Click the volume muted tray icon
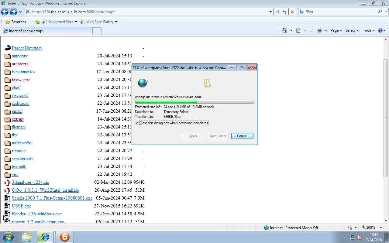Viewport: 389px width, 243px height. 359,237
